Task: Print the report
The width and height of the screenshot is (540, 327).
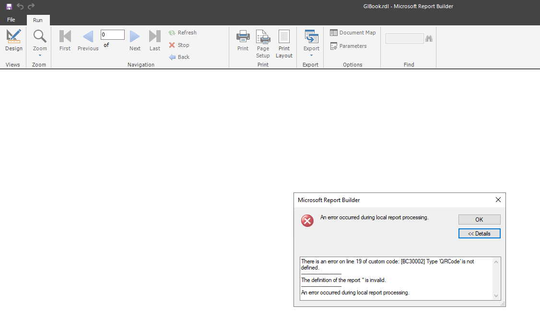Action: pyautogui.click(x=243, y=41)
